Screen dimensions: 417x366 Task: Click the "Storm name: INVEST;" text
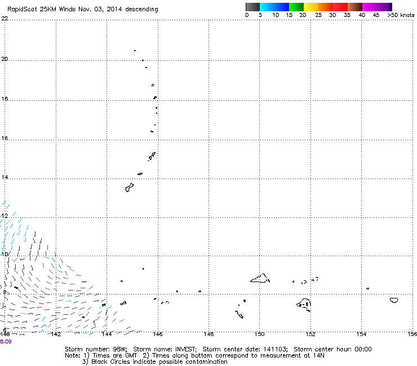(165, 349)
